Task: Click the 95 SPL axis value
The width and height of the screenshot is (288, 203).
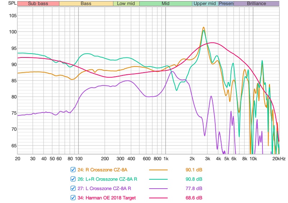Action: pos(14,49)
